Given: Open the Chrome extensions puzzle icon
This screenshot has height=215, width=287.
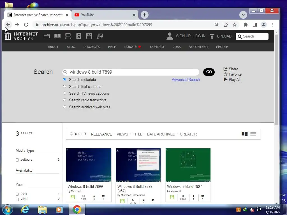Looking at the screenshot, I should (246, 25).
